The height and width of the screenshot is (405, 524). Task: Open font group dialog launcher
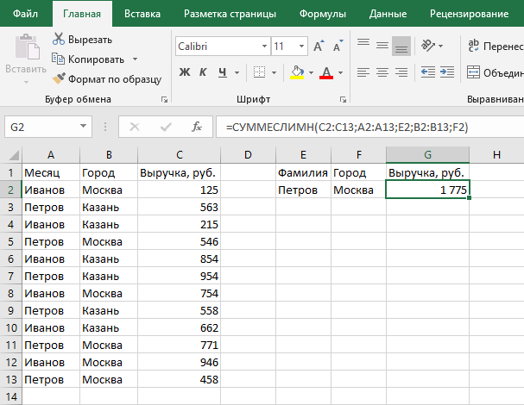(x=343, y=99)
